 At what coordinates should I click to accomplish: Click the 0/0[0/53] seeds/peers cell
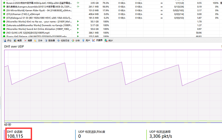[x=179, y=18]
